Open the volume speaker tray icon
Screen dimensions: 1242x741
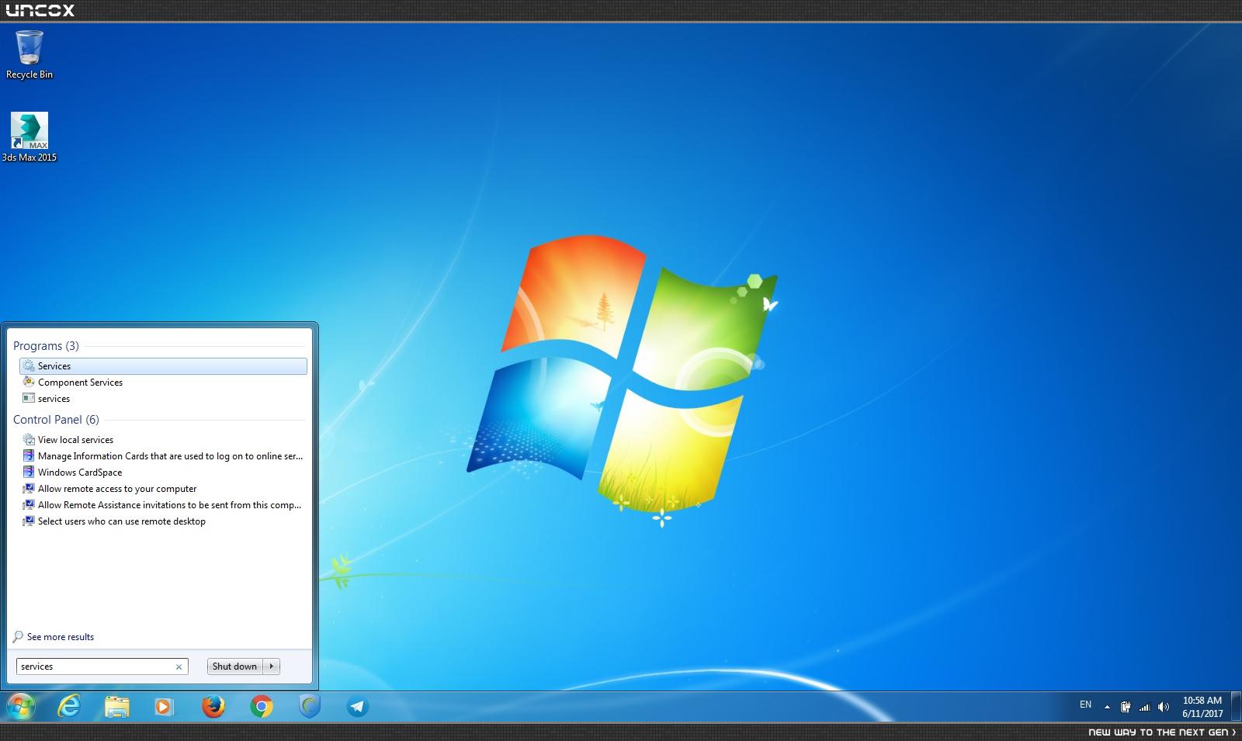[1163, 707]
